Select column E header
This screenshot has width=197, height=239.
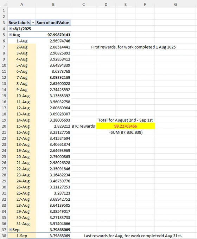[126, 5]
